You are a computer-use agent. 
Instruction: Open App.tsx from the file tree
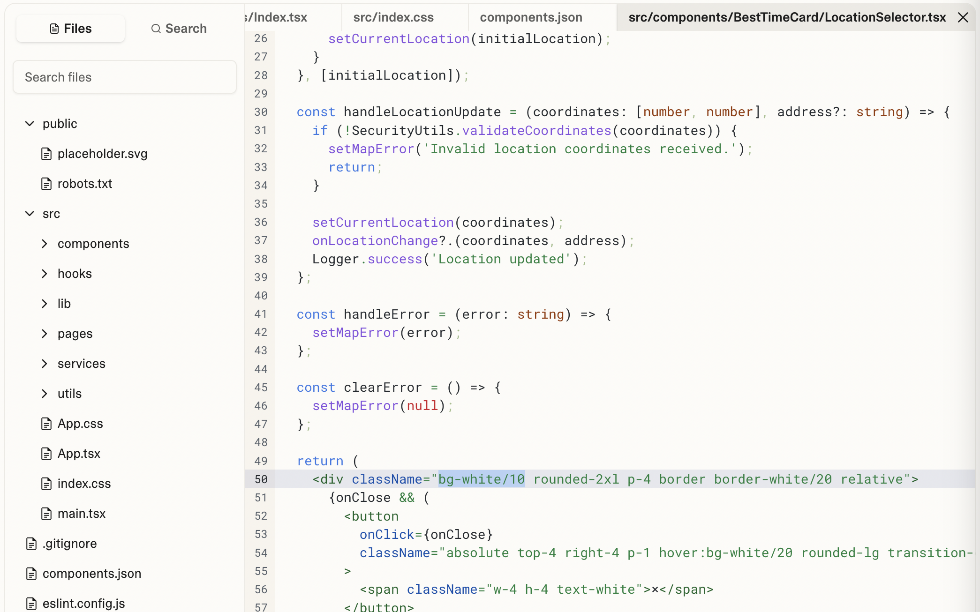click(x=79, y=454)
